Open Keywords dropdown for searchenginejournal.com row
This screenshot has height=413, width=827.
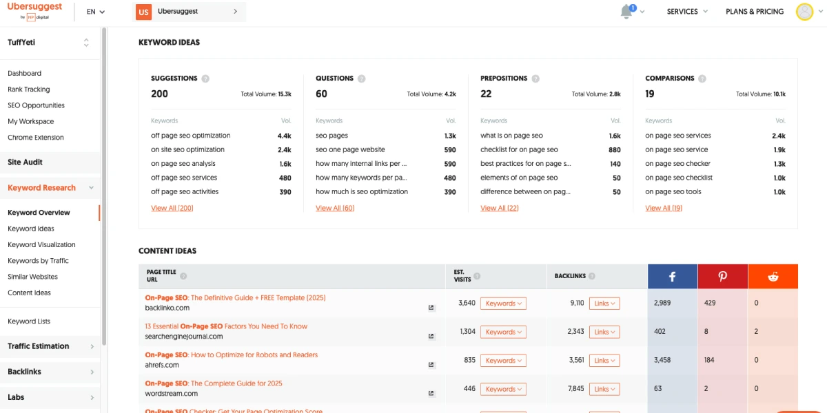point(503,332)
